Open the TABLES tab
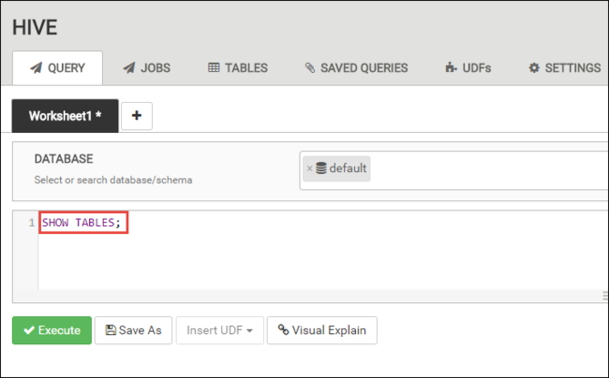This screenshot has width=609, height=378. (238, 68)
